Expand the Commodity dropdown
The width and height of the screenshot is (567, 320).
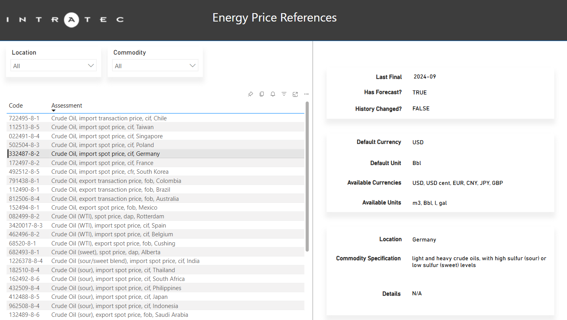(x=155, y=66)
